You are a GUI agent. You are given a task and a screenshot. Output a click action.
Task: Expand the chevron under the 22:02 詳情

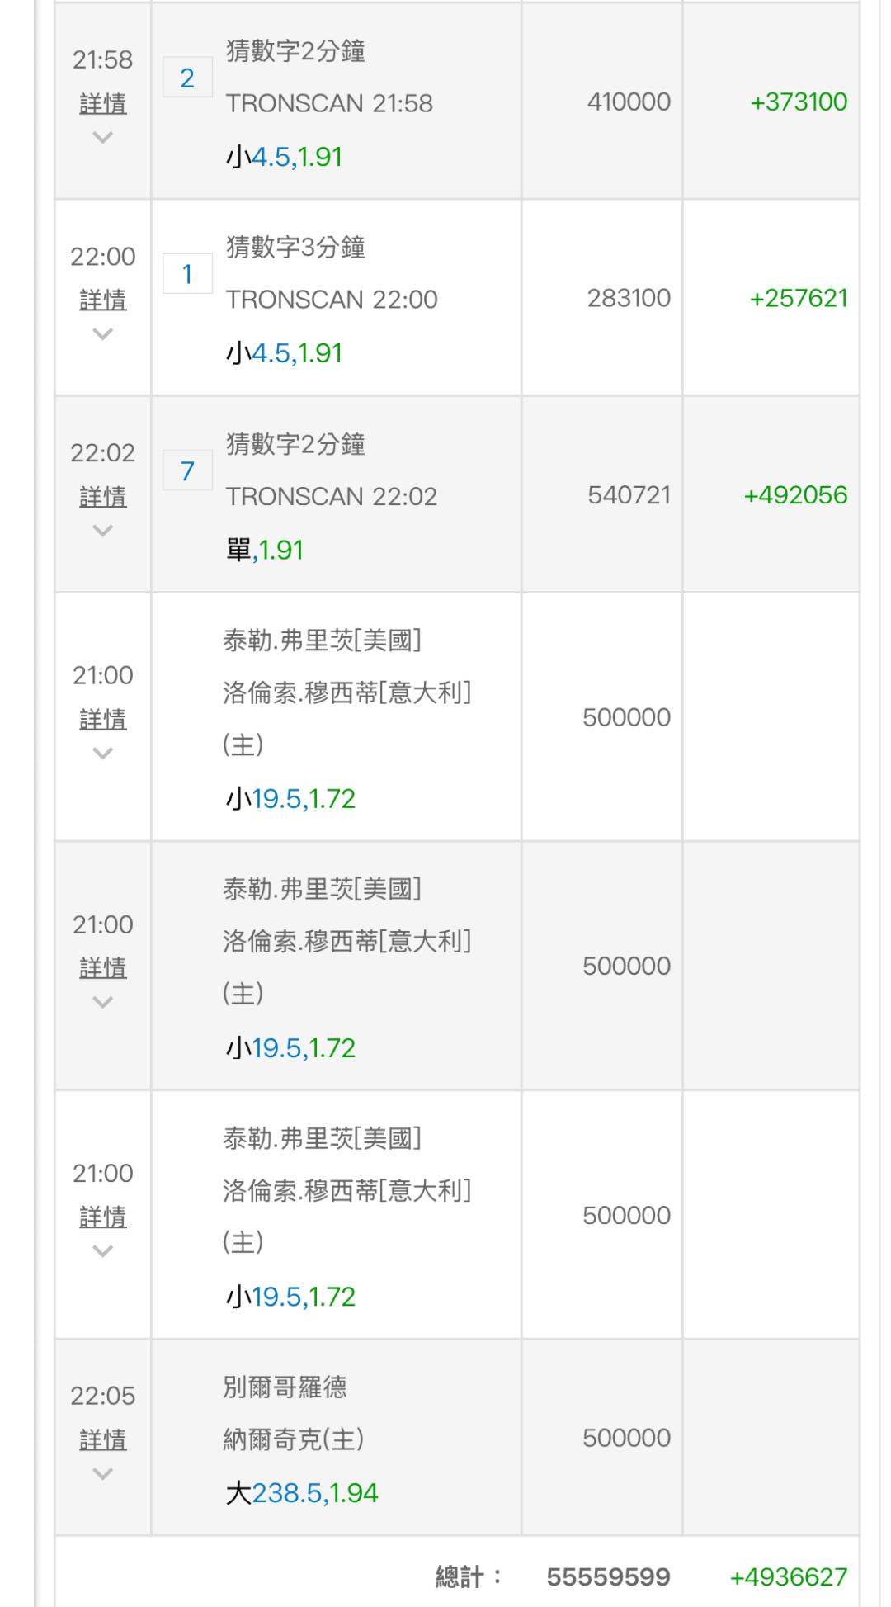(103, 531)
